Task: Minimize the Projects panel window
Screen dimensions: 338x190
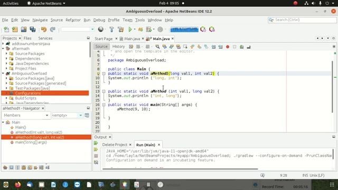Action: coord(88,38)
